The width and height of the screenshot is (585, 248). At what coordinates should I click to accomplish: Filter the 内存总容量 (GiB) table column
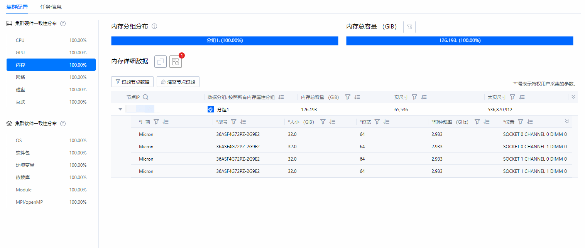[x=348, y=97]
